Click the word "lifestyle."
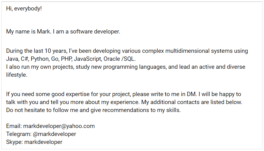This screenshot has height=151, width=264. 17,75
